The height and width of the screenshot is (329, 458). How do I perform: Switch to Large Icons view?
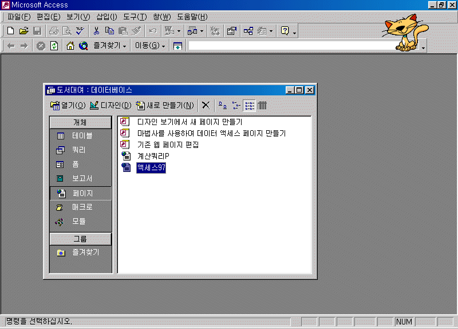click(x=223, y=105)
